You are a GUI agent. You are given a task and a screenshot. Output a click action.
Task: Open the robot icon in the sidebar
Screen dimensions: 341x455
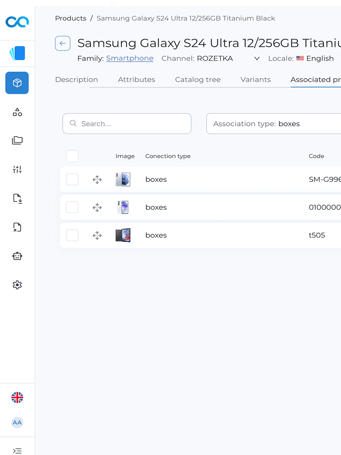tap(17, 256)
